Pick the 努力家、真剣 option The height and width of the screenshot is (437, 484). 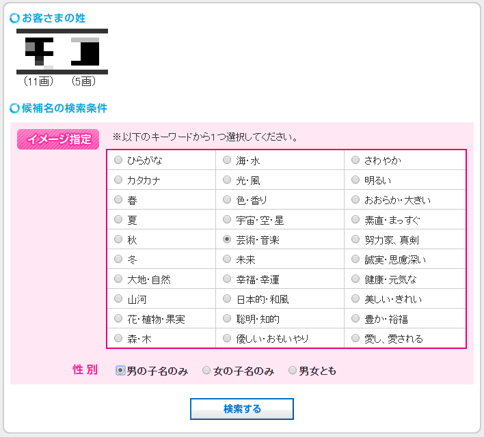pos(355,239)
